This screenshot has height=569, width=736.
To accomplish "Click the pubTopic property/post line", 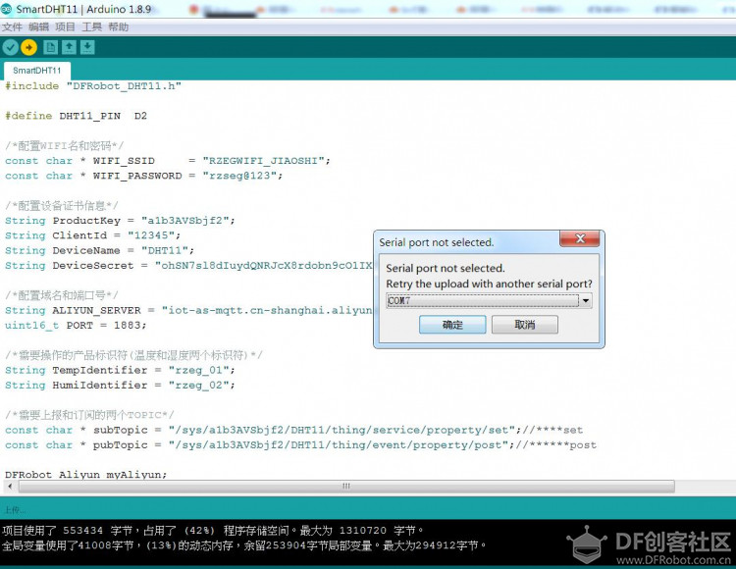I will 301,445.
